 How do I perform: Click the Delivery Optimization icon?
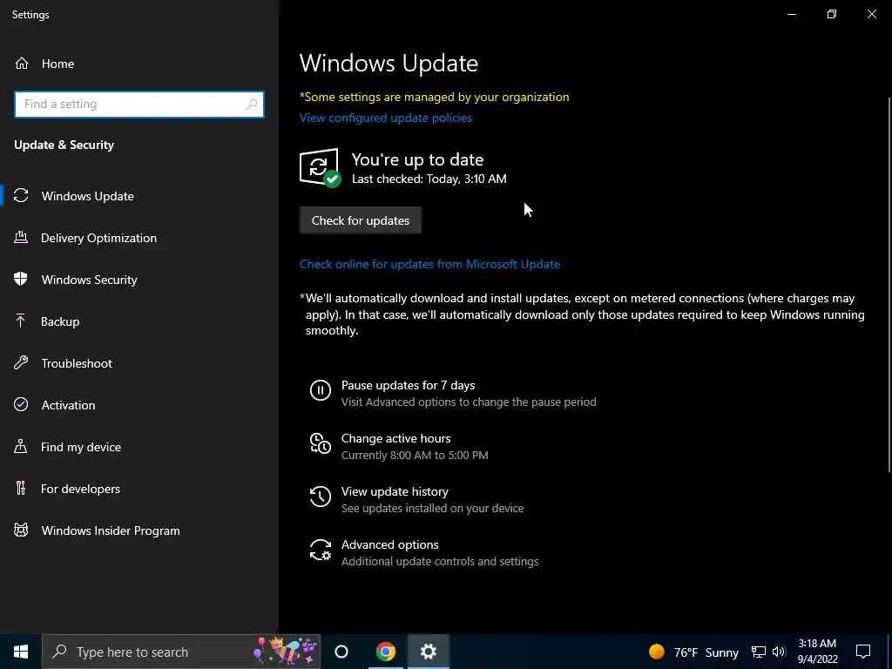pos(21,238)
